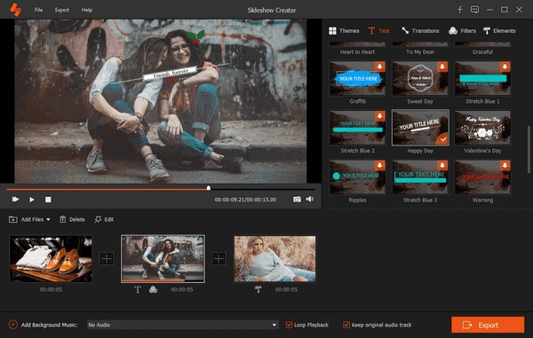Switch to the Elements tab

(x=499, y=30)
